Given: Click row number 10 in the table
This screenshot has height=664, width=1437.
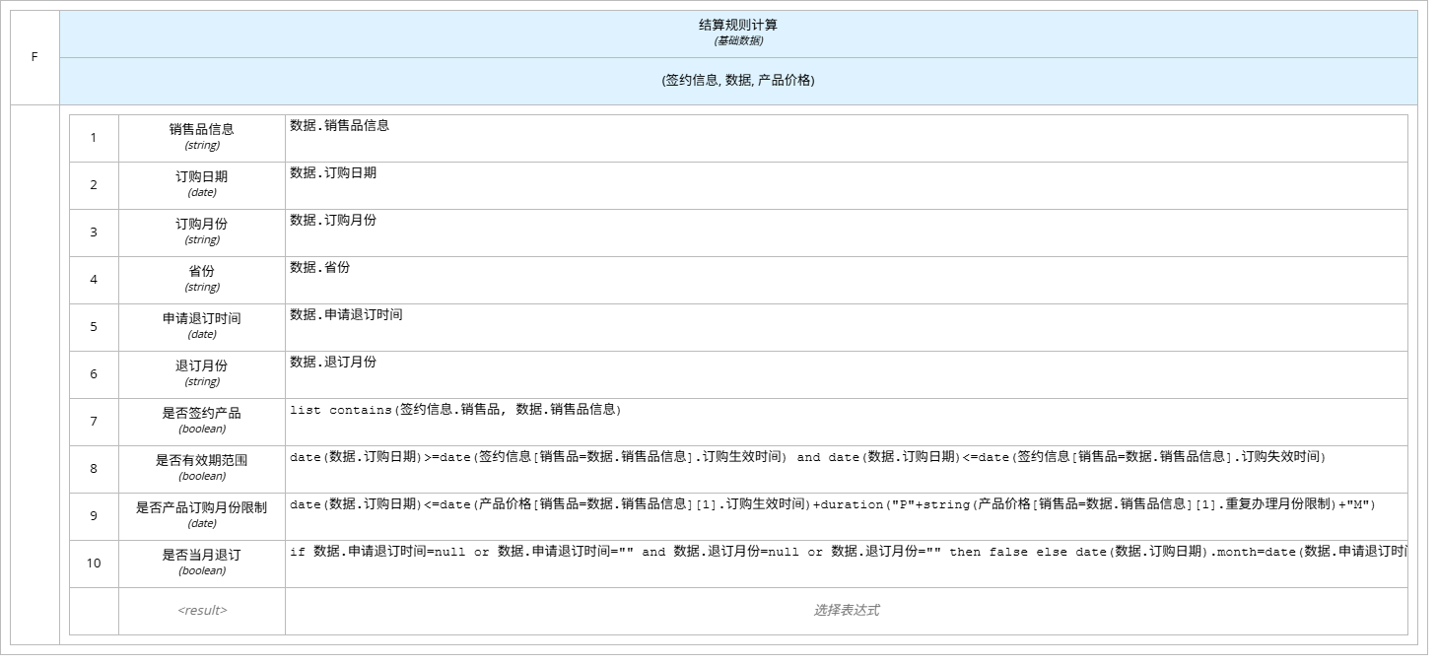Looking at the screenshot, I should (93, 563).
